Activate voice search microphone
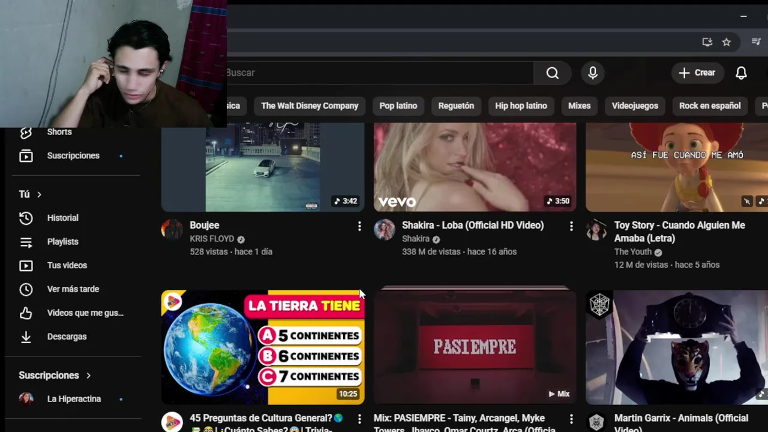The height and width of the screenshot is (432, 768). click(593, 73)
